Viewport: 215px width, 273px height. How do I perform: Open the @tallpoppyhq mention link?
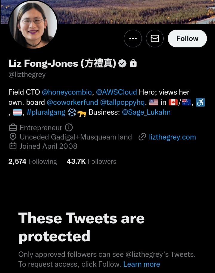coord(122,102)
